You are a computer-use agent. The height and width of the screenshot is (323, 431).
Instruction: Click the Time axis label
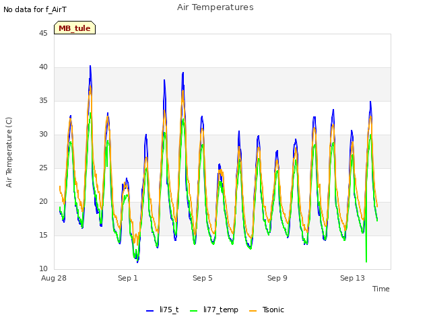(381, 289)
